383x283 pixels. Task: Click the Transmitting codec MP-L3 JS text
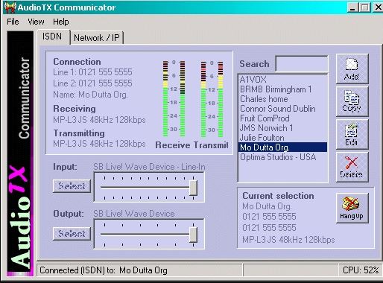click(x=99, y=144)
